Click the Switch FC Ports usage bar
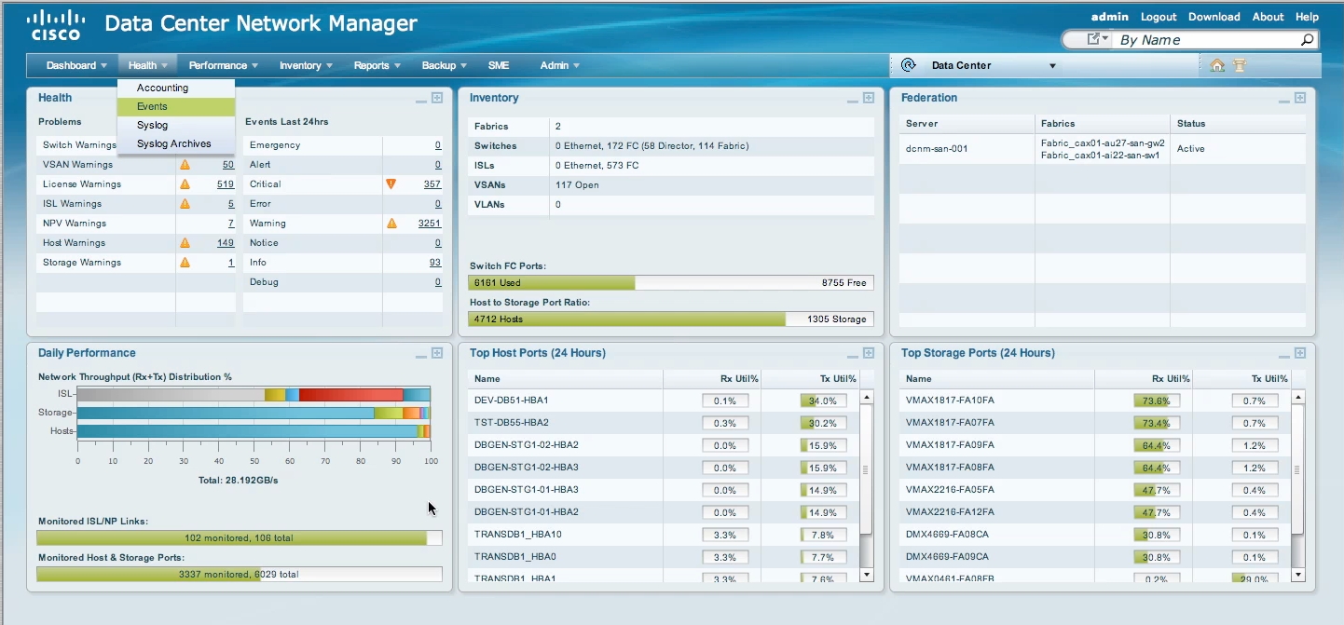The image size is (1344, 625). 671,282
